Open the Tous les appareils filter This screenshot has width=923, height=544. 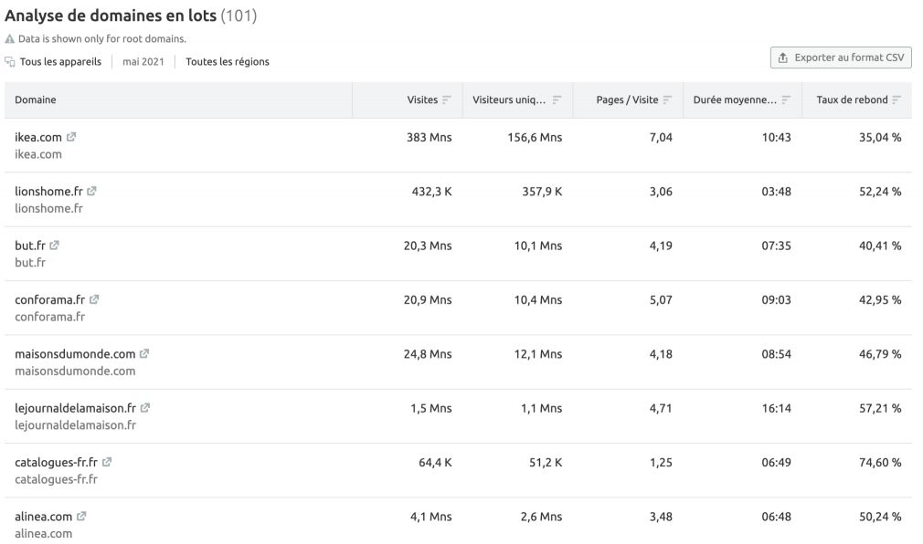(x=60, y=62)
